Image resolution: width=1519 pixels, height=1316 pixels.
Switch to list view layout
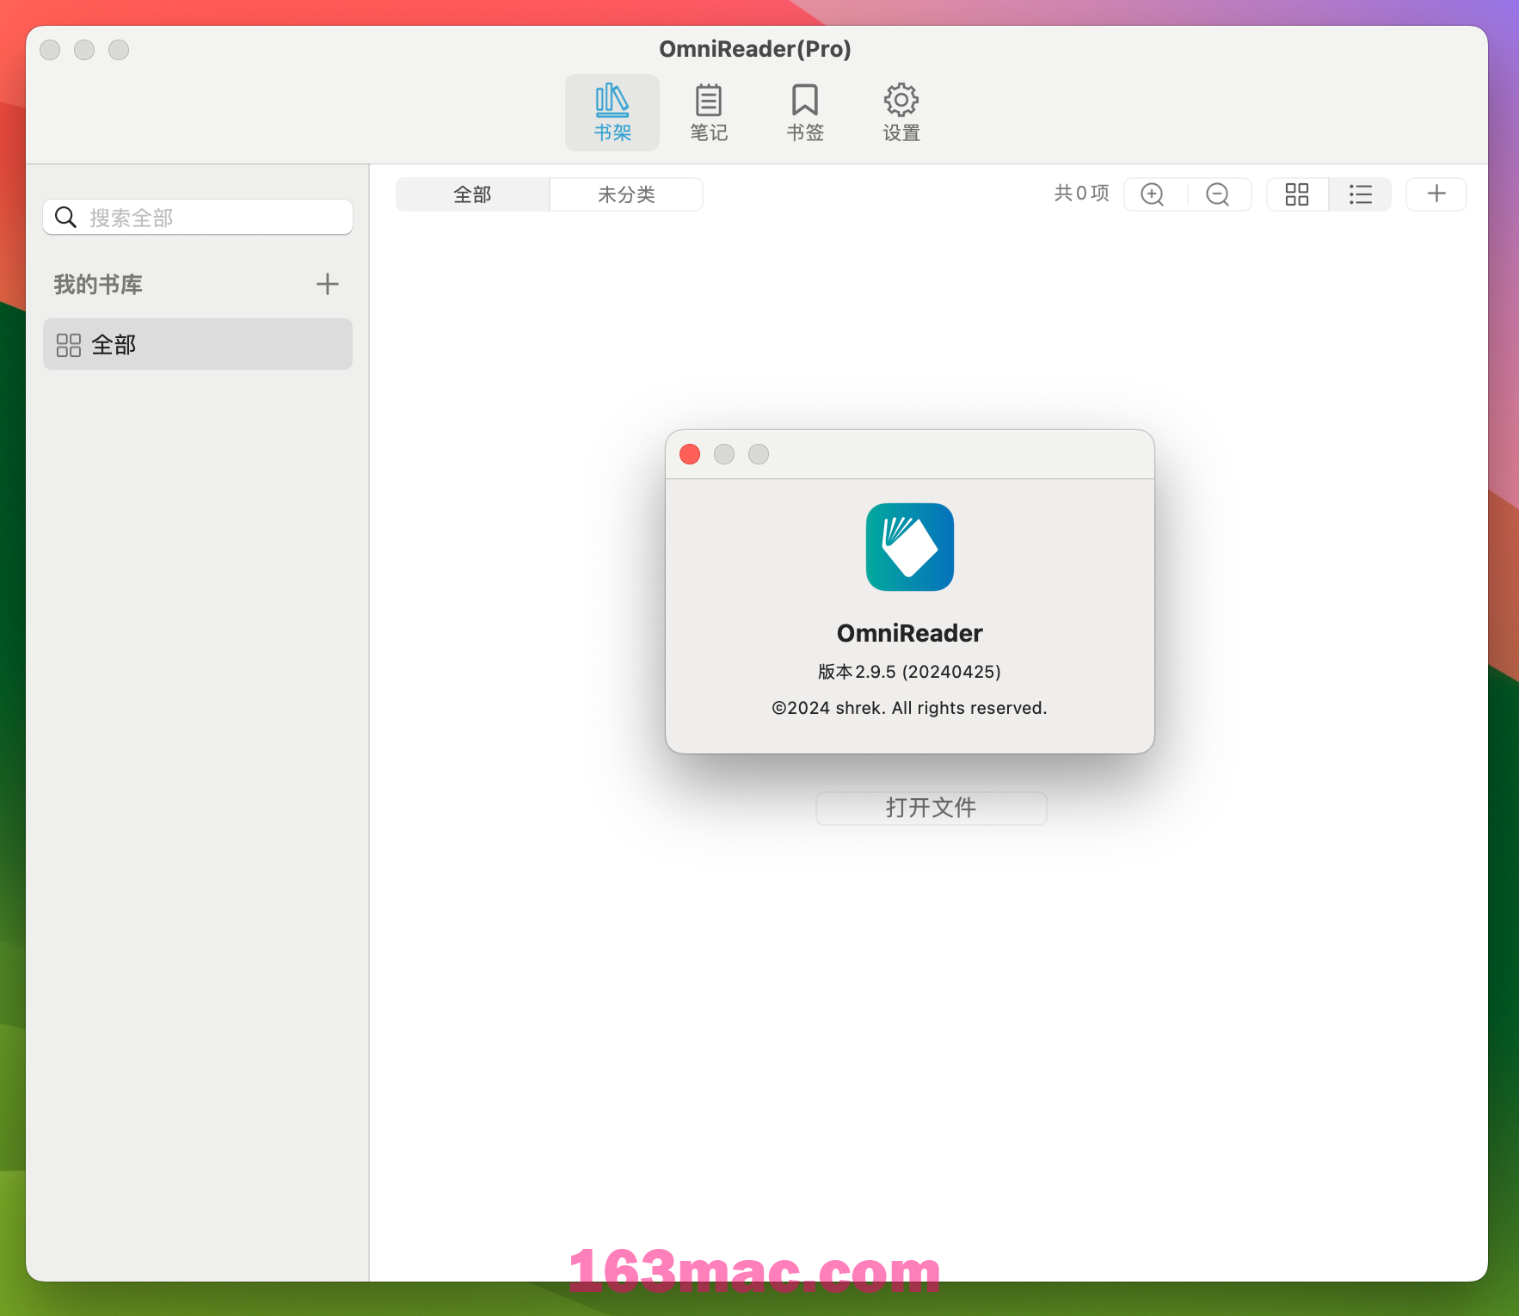(1361, 194)
